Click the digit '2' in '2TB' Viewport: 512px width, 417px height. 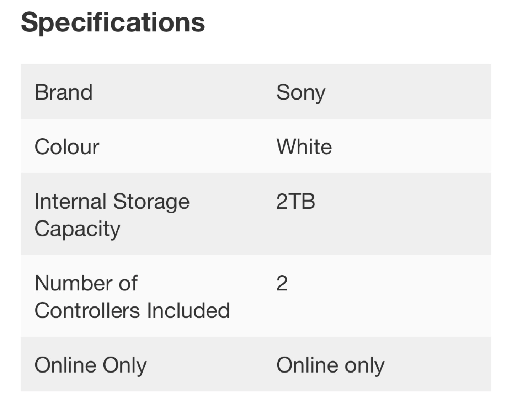pos(281,201)
